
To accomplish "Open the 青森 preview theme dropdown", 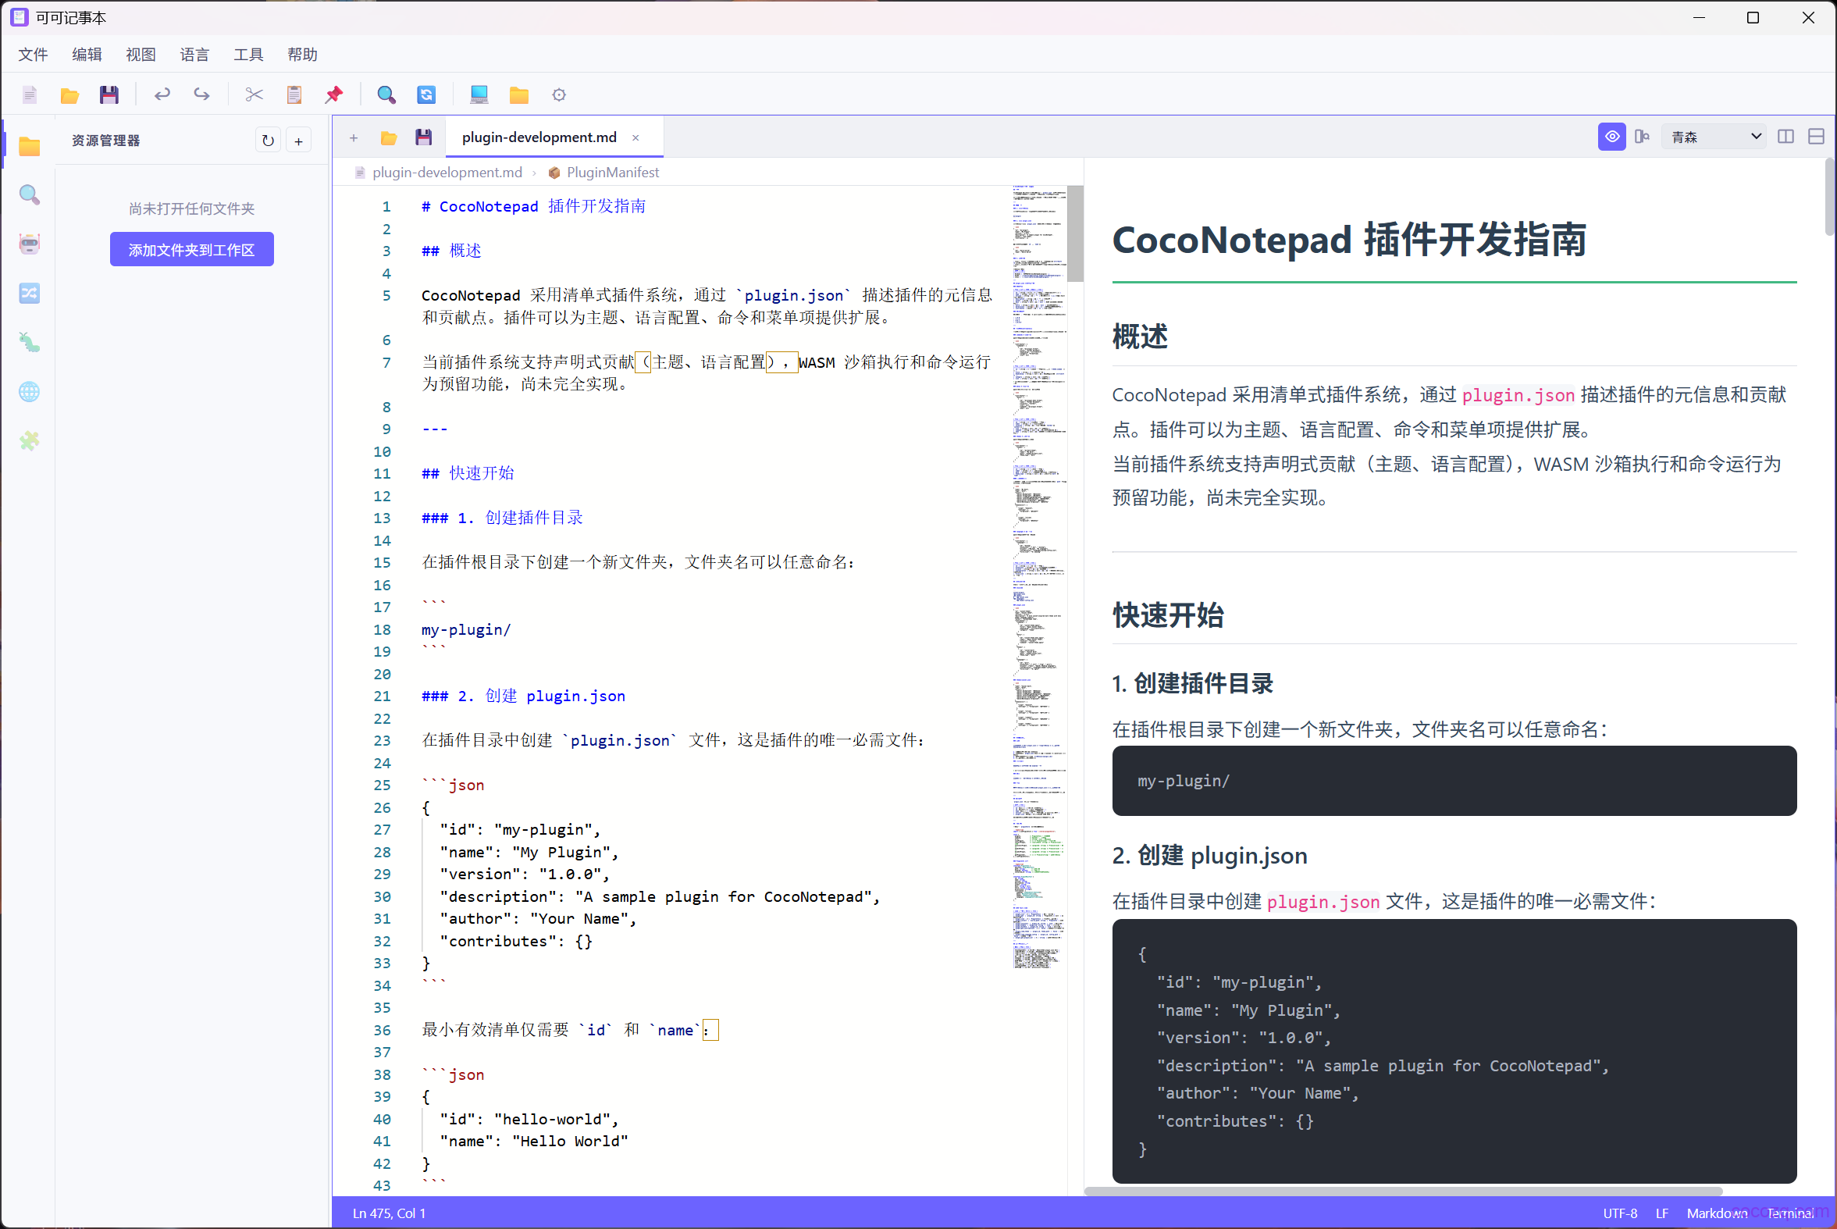I will point(1714,137).
